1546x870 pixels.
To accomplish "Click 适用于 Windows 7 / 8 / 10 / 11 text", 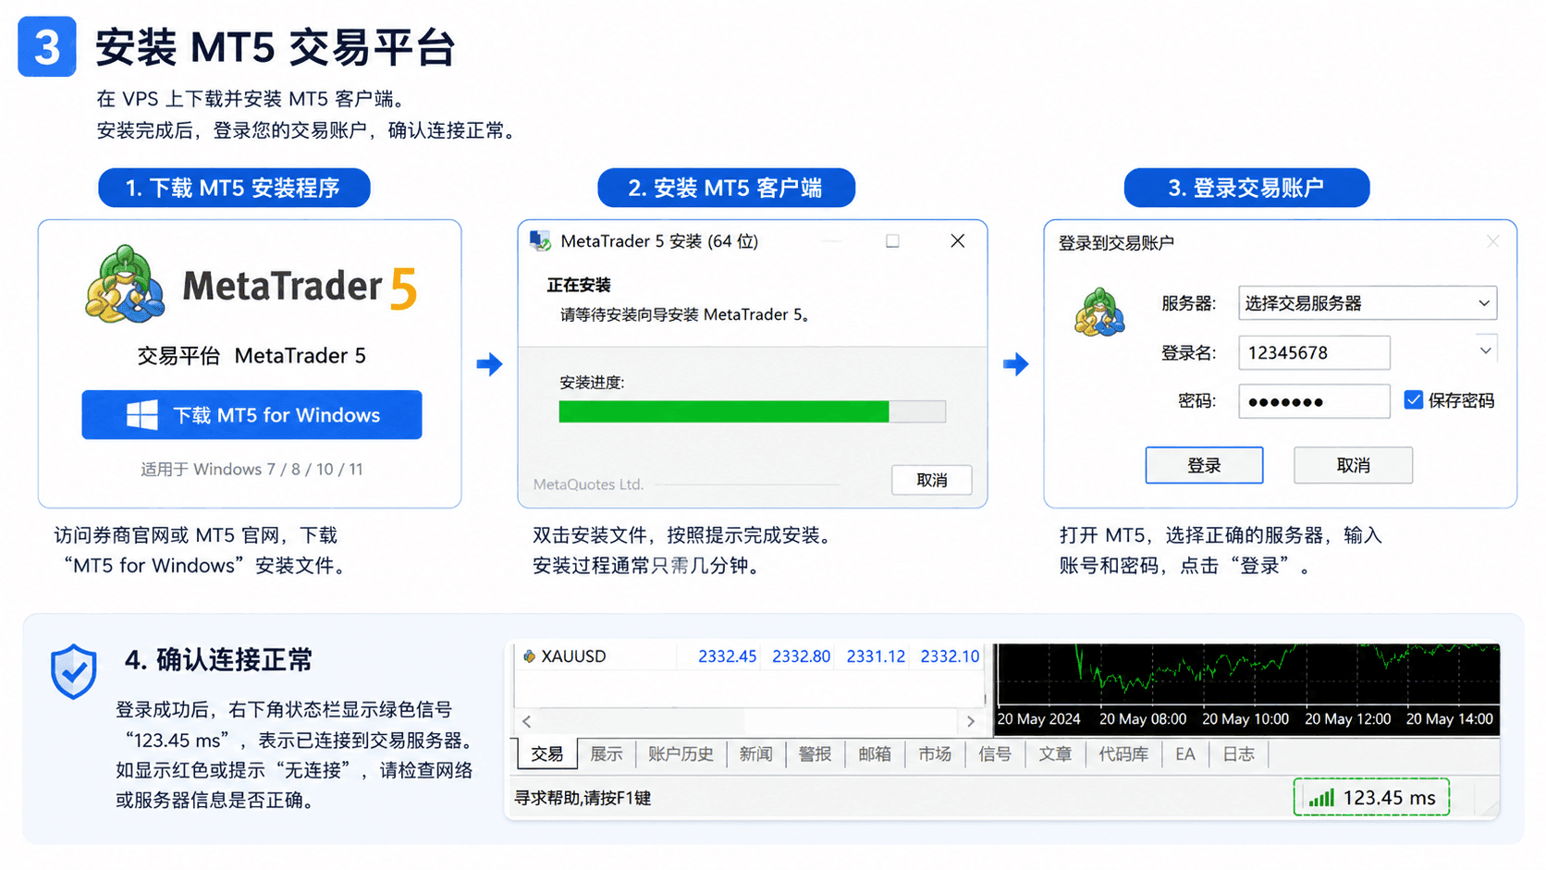I will coord(252,470).
